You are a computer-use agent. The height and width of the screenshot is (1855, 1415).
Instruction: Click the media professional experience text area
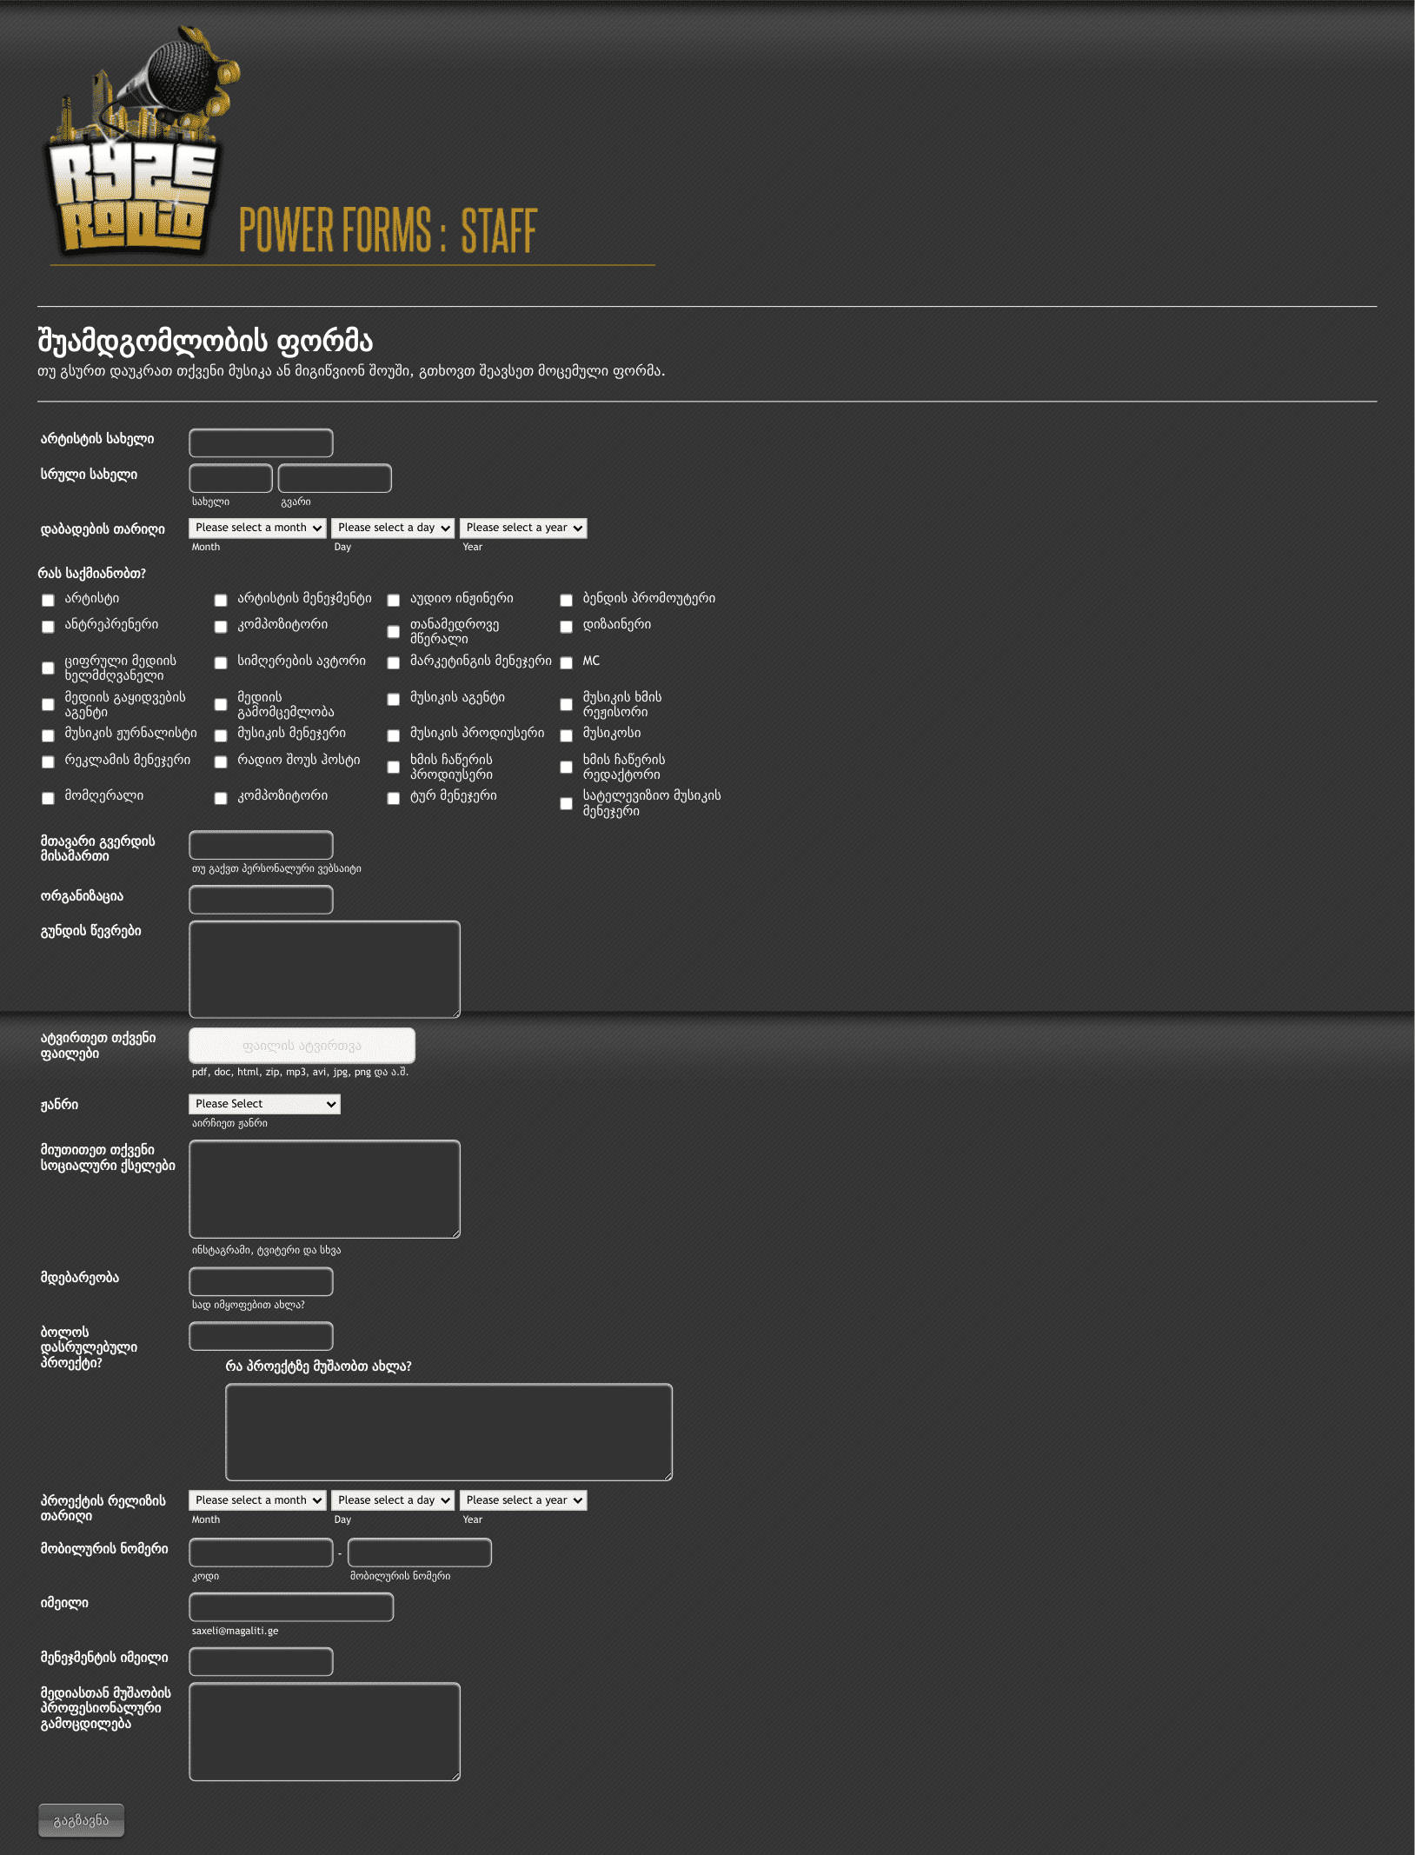[x=324, y=1732]
